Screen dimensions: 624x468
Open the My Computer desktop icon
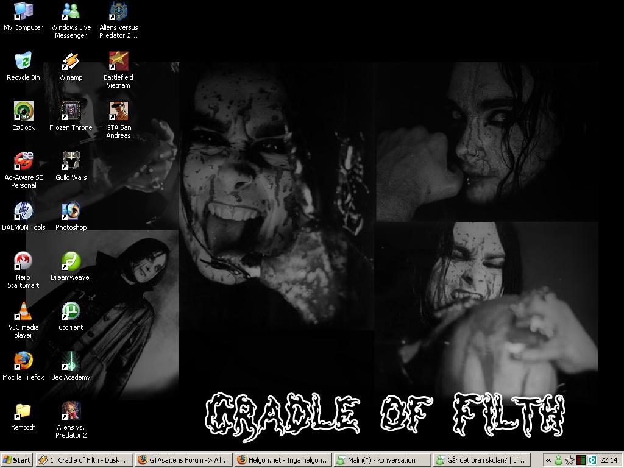click(23, 12)
